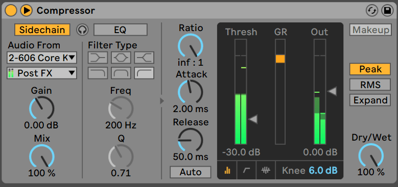
Task: Switch to collapsed bar meter view
Action: click(x=227, y=171)
